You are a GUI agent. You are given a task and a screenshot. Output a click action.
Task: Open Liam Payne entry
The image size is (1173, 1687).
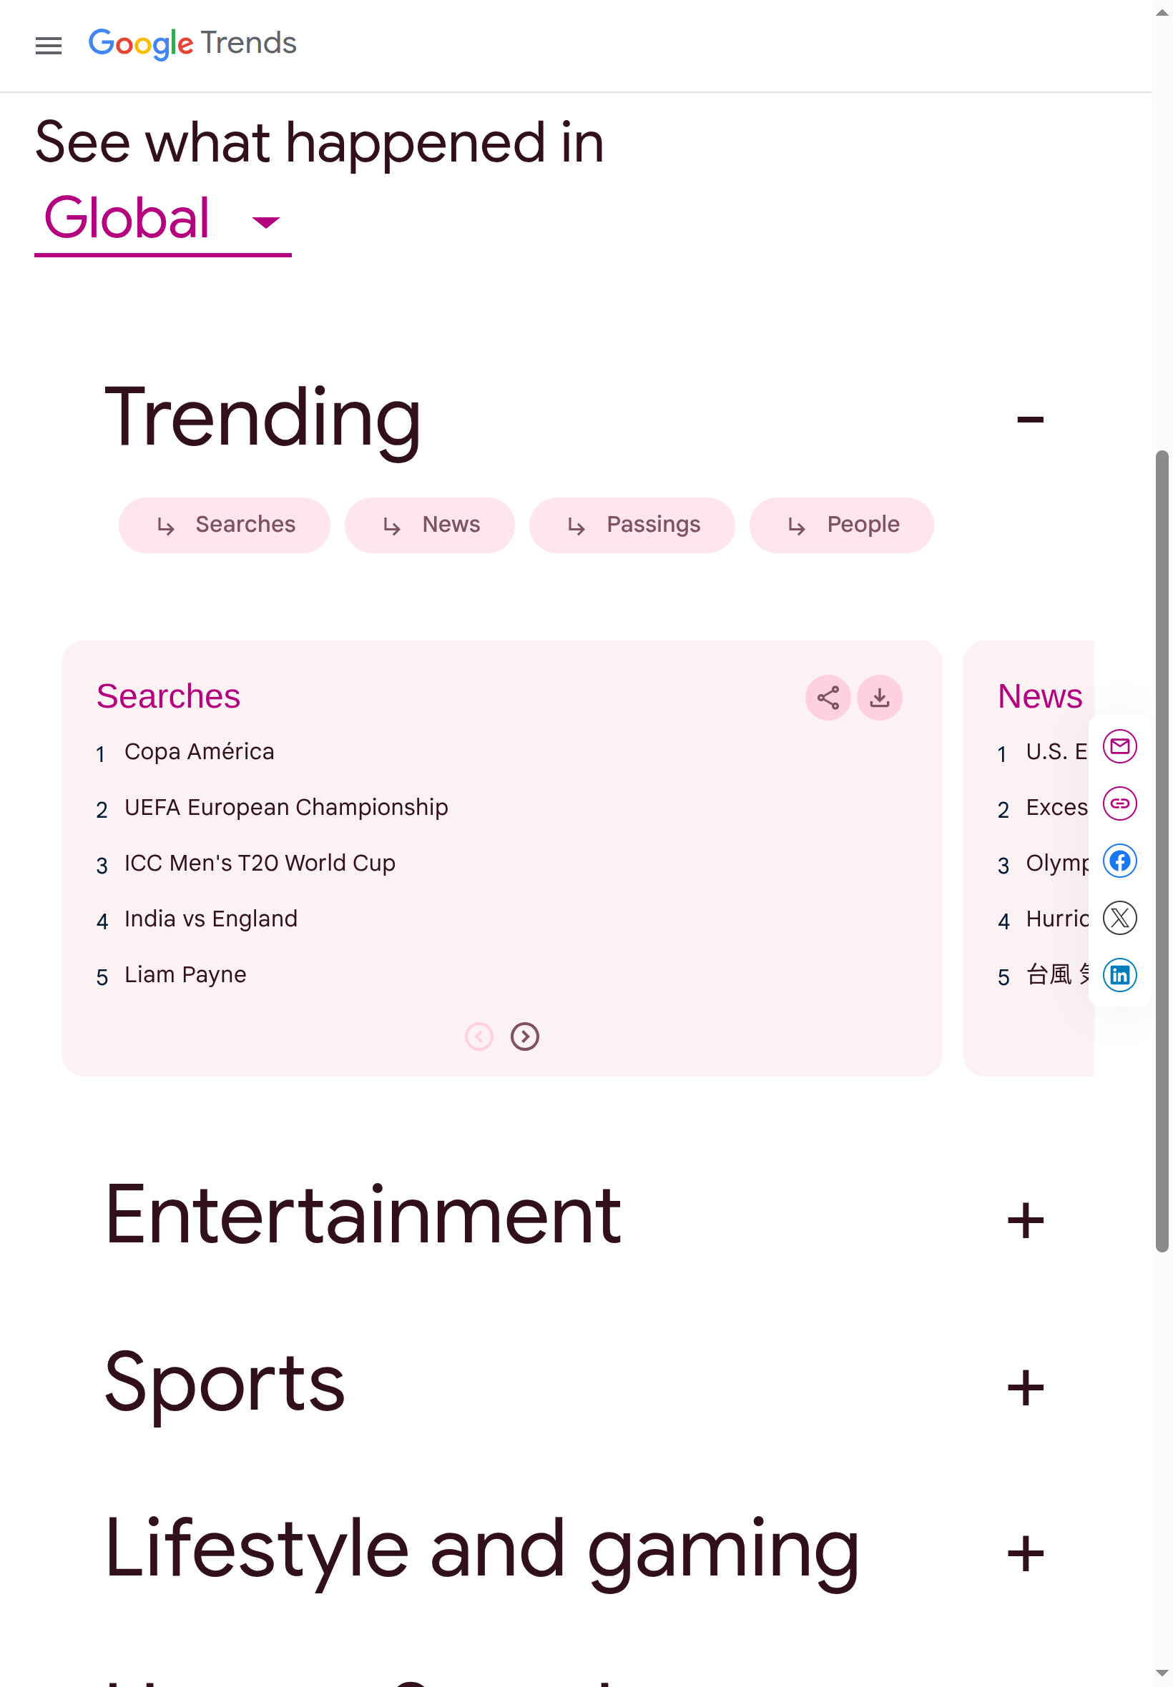coord(185,974)
